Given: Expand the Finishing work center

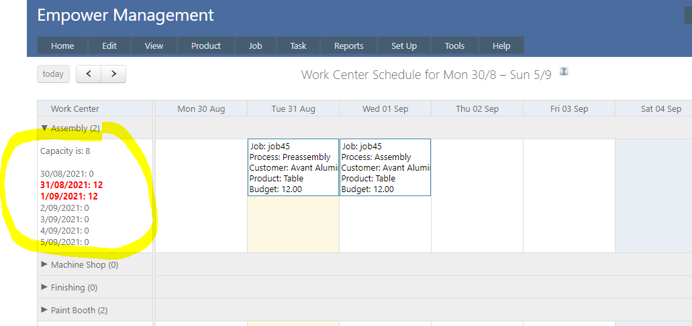Looking at the screenshot, I should (x=45, y=287).
